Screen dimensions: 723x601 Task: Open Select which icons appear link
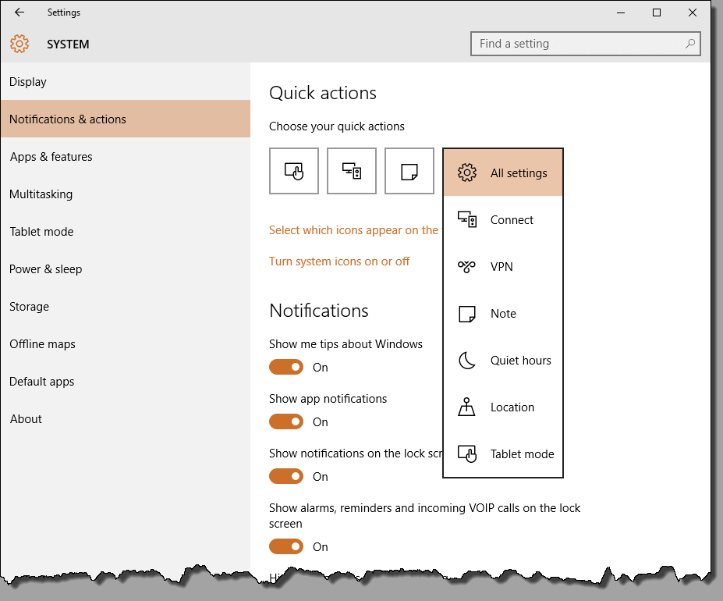356,230
